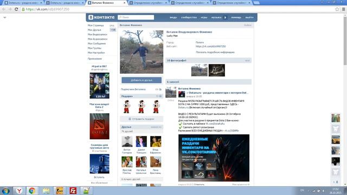This screenshot has width=347, height=195.
Task: Open the dark photo chat avatar in sidebar
Action: (x=336, y=161)
